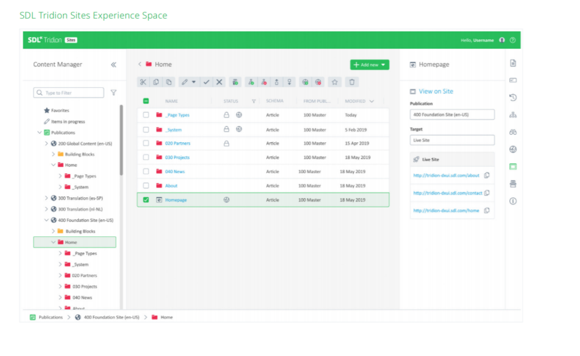Toggle the select-all header checkbox

pos(146,101)
